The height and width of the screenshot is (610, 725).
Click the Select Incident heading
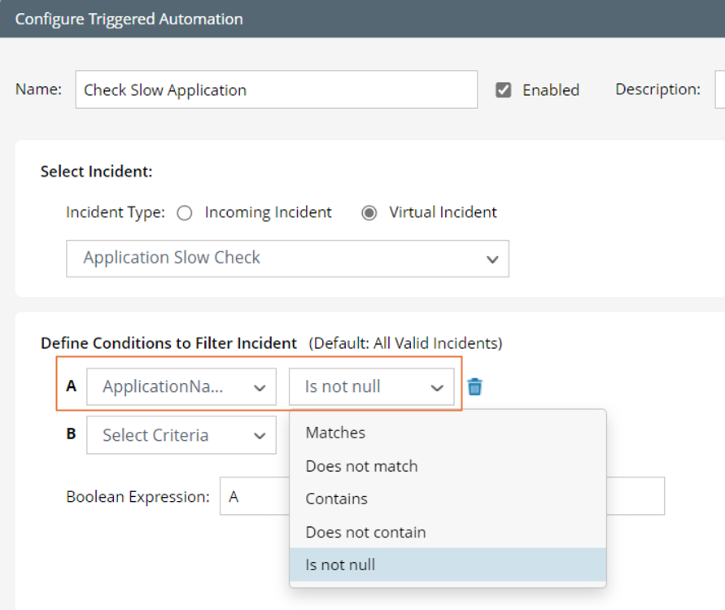click(x=96, y=172)
